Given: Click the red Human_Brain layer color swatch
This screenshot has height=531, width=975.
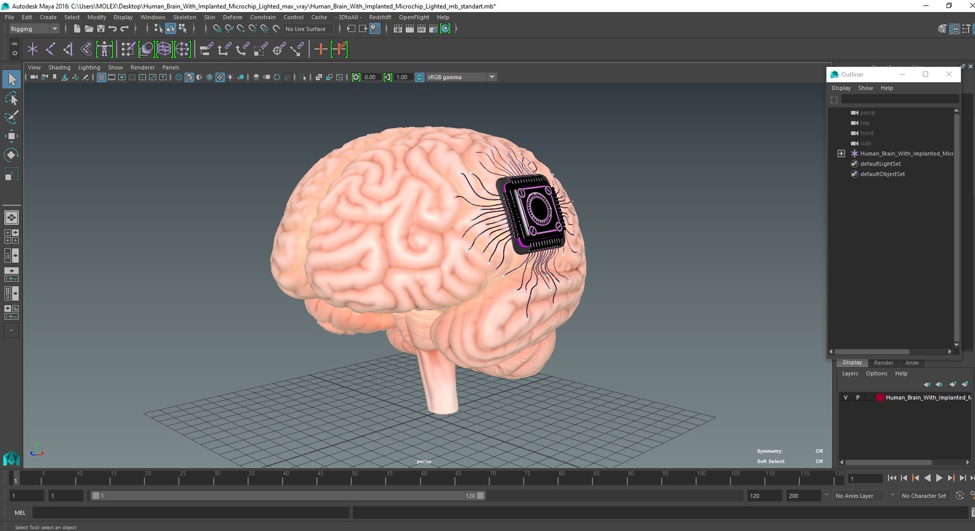Looking at the screenshot, I should click(880, 398).
